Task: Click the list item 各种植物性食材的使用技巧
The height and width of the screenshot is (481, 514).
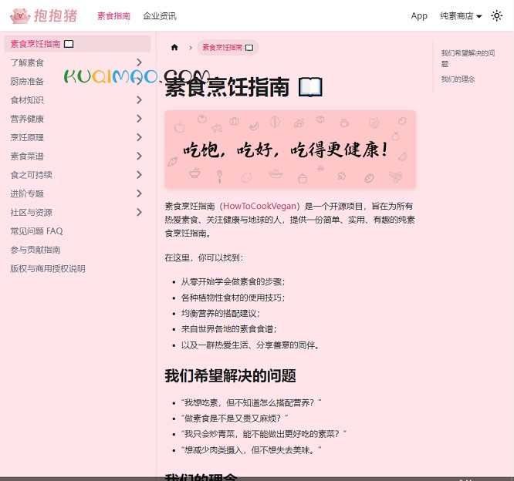Action: (x=233, y=298)
